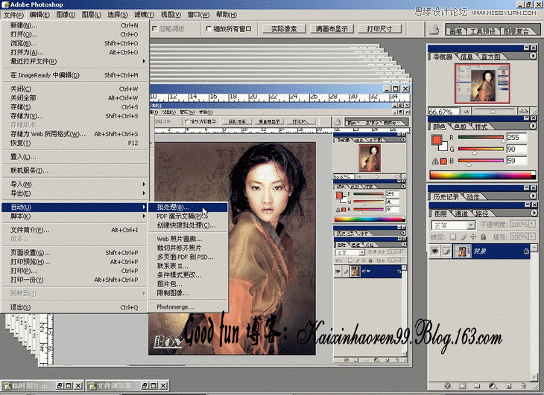The height and width of the screenshot is (395, 544).
Task: Open the History panel flyout menu arrow
Action: pyautogui.click(x=533, y=196)
